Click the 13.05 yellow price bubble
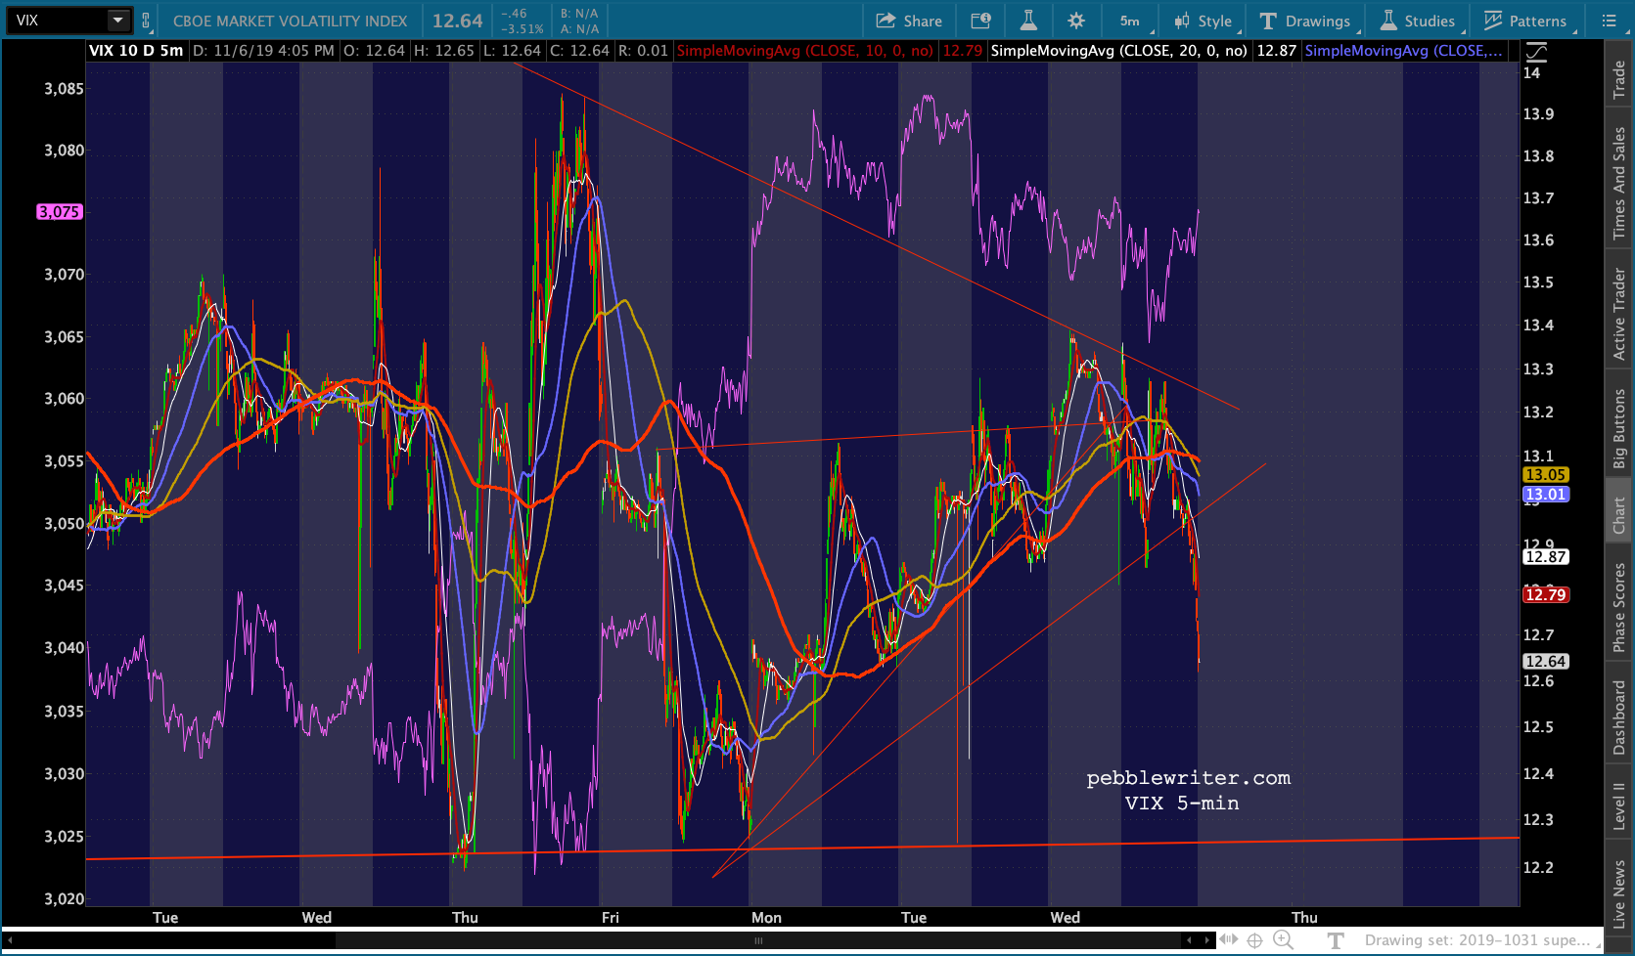1635x956 pixels. (x=1546, y=475)
